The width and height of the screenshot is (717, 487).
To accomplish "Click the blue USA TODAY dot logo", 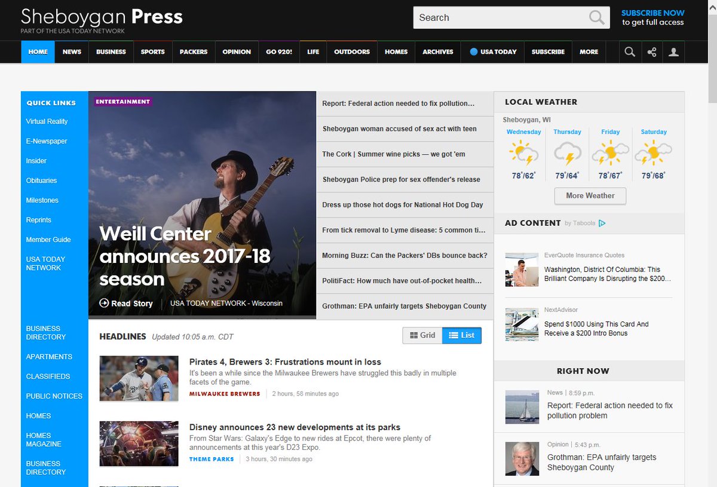I will pos(474,52).
